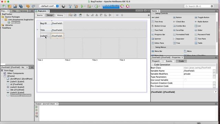The image size is (220, 124).
Task: Edit the Variable Name value jTextField1
Action: 198,71
